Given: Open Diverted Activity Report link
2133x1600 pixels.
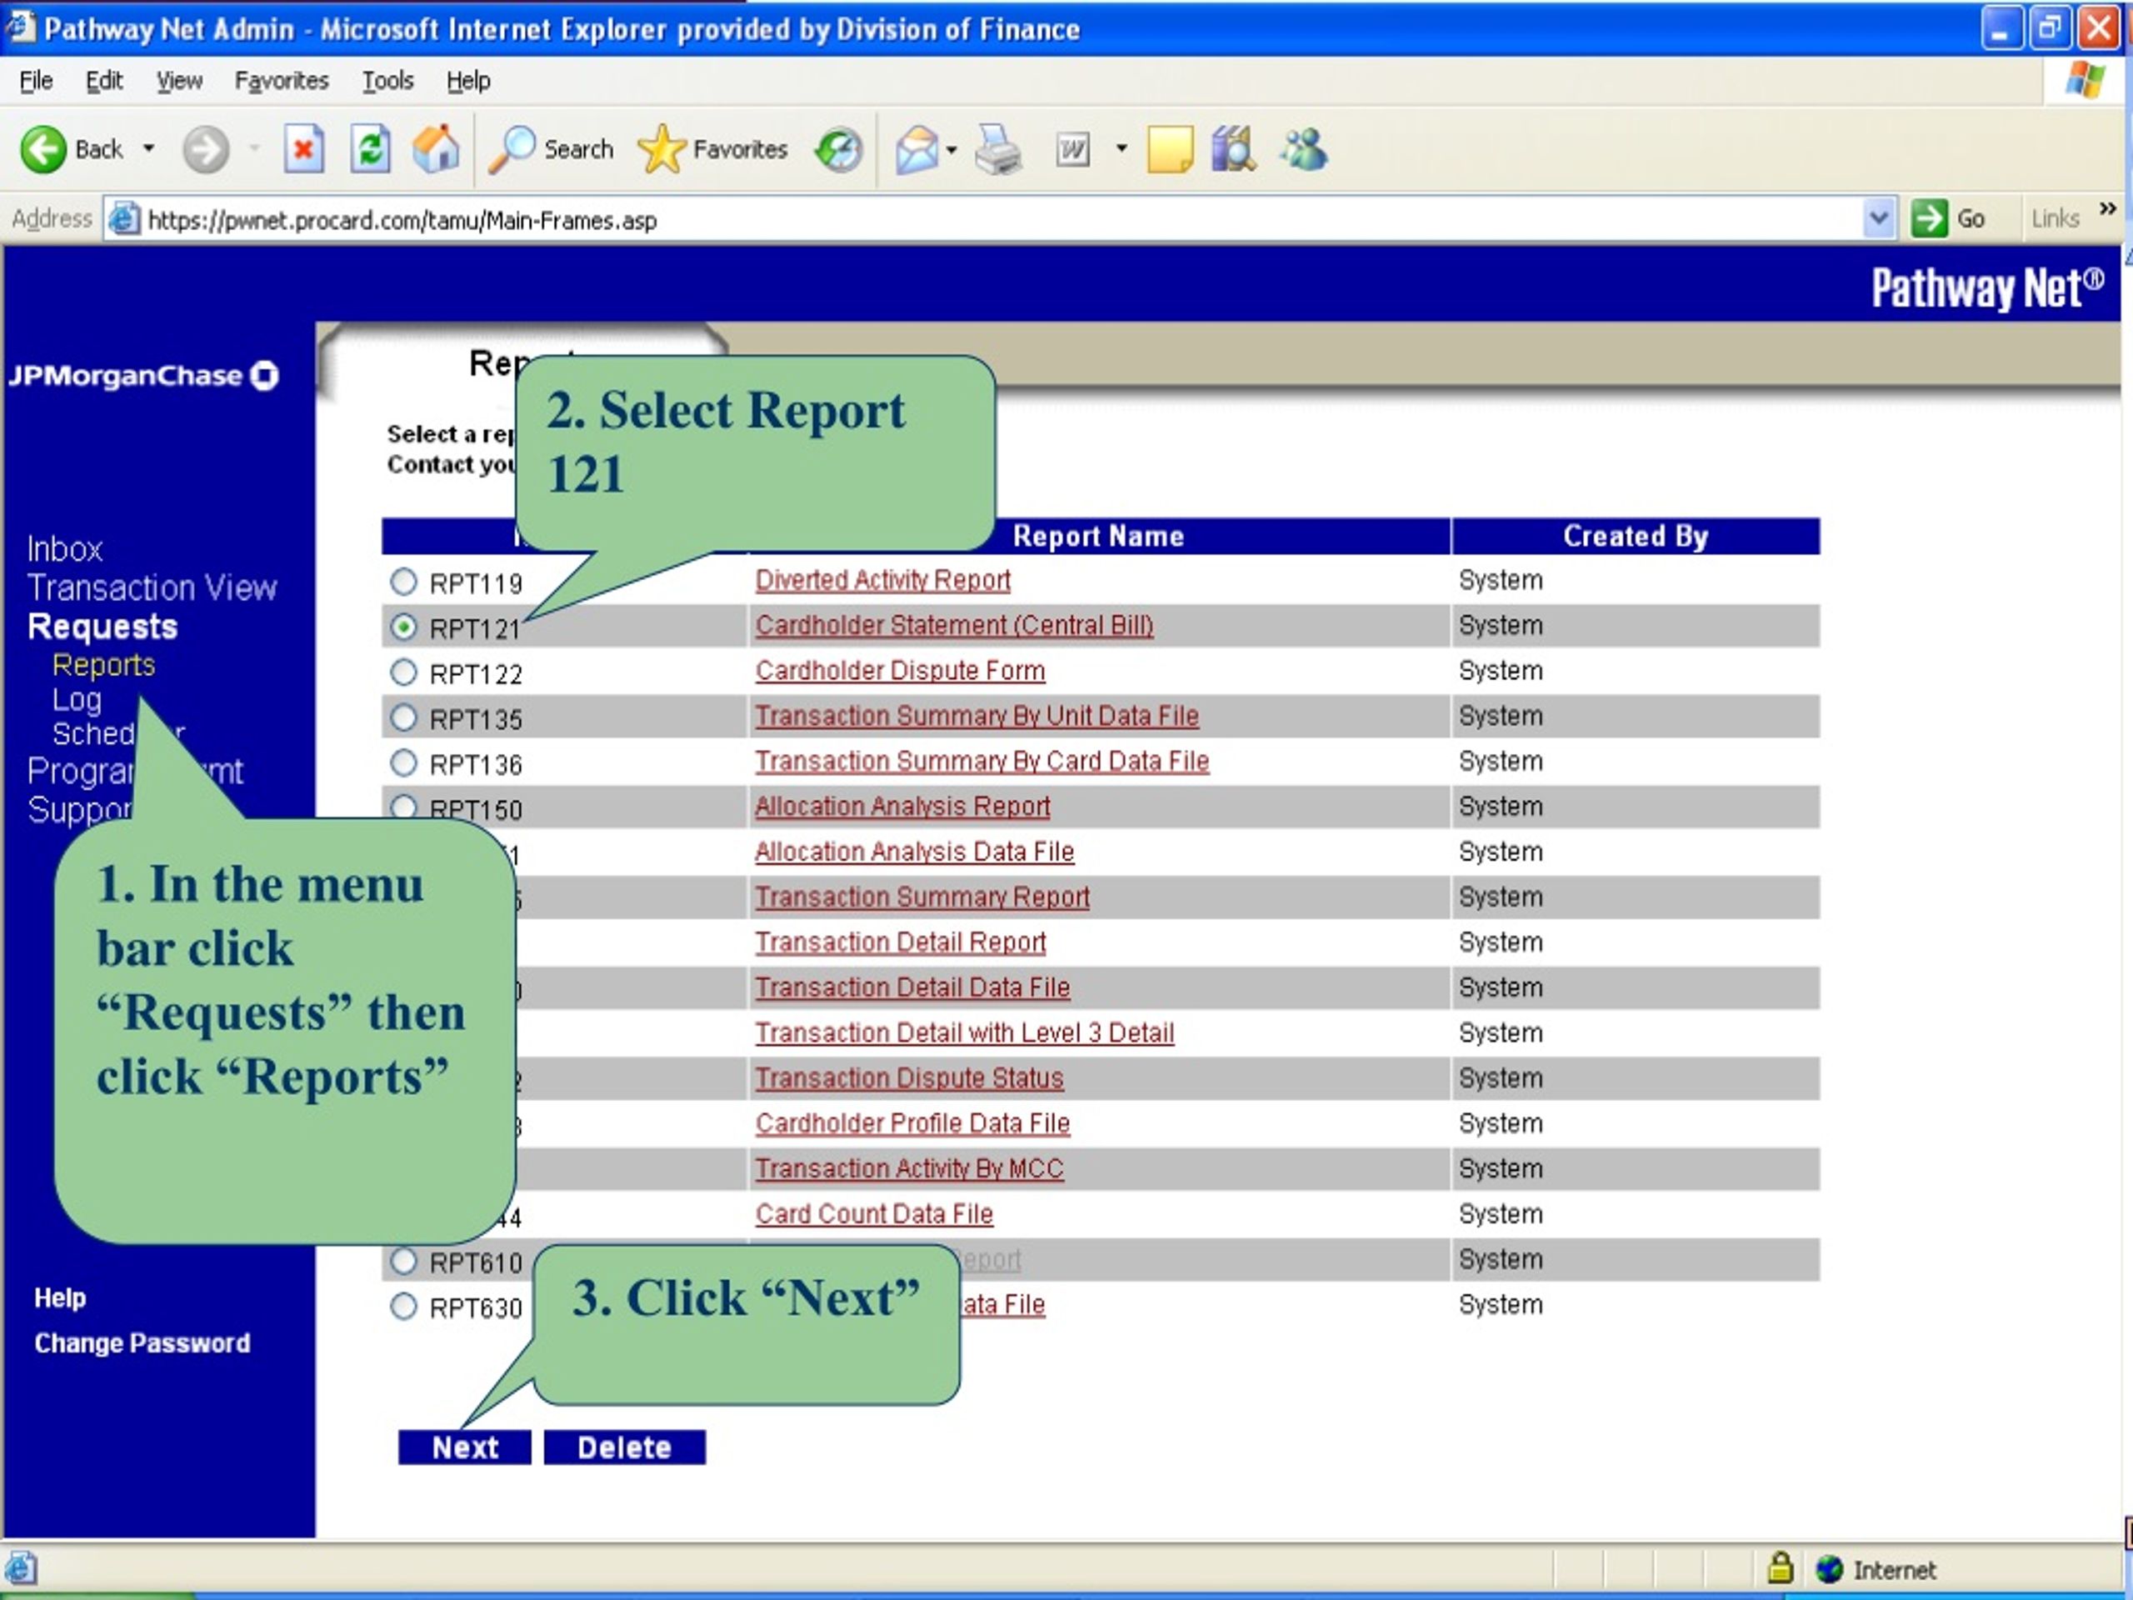Looking at the screenshot, I should tap(882, 580).
